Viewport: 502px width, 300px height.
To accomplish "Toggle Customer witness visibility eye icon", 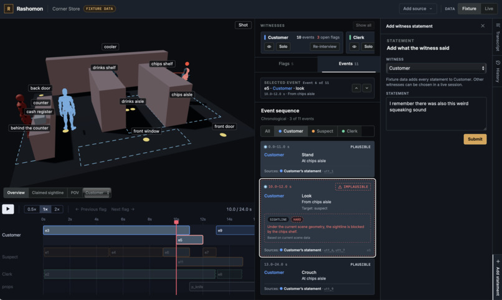I will [x=269, y=47].
